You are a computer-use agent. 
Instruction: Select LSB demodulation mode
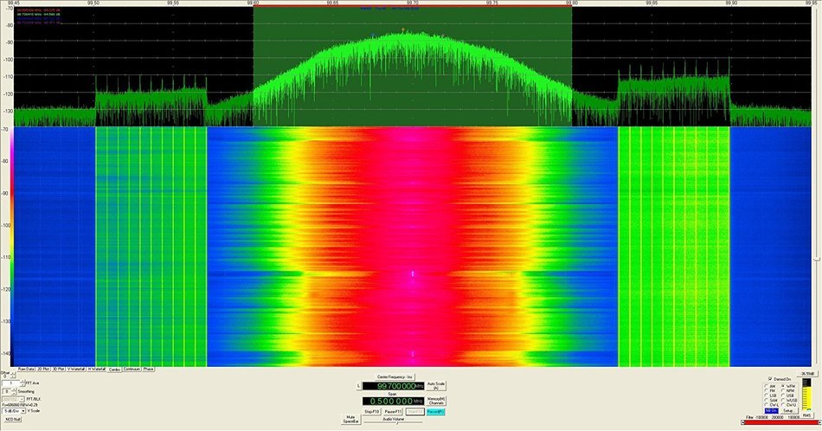[x=767, y=396]
